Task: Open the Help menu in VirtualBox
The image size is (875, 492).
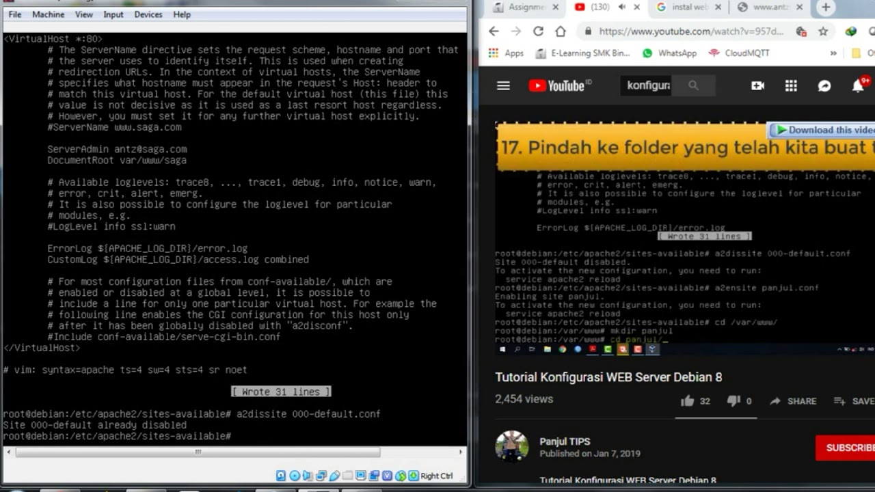Action: [x=182, y=14]
